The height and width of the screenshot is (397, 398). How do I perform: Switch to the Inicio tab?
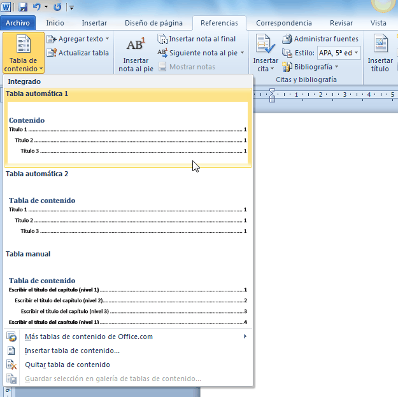(x=55, y=23)
